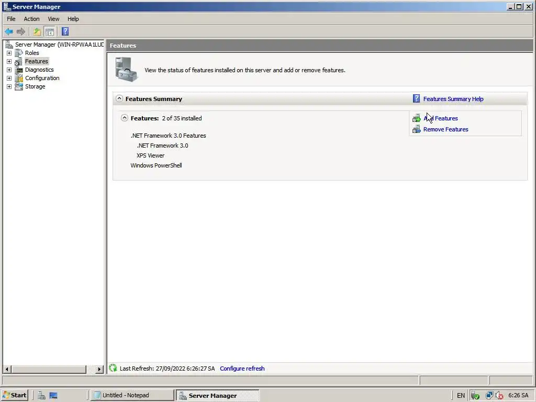The image size is (536, 402).
Task: Click the Remove Features link
Action: click(x=446, y=129)
